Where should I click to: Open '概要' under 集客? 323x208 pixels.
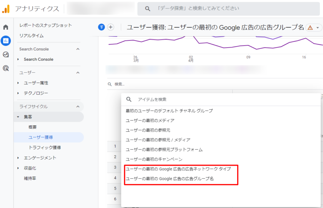click(32, 127)
